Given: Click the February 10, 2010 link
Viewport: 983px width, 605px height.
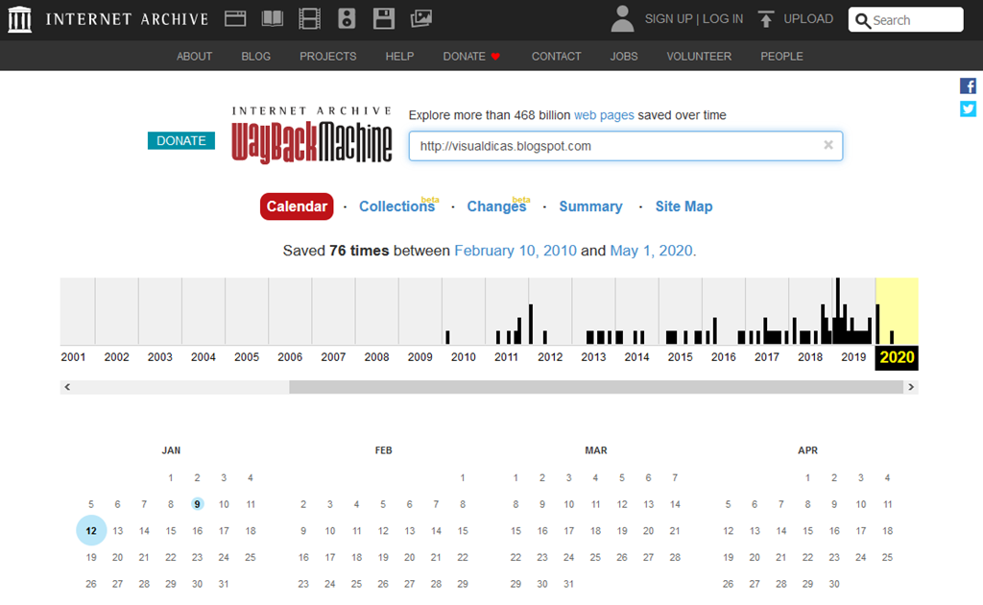Looking at the screenshot, I should tap(515, 251).
